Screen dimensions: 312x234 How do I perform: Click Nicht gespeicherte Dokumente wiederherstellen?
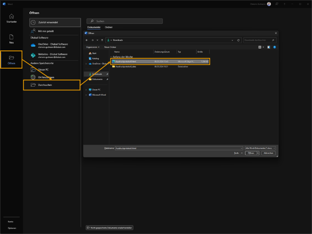pyautogui.click(x=110, y=228)
